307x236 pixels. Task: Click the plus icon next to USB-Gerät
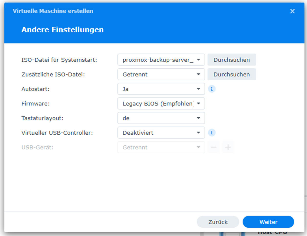point(228,147)
